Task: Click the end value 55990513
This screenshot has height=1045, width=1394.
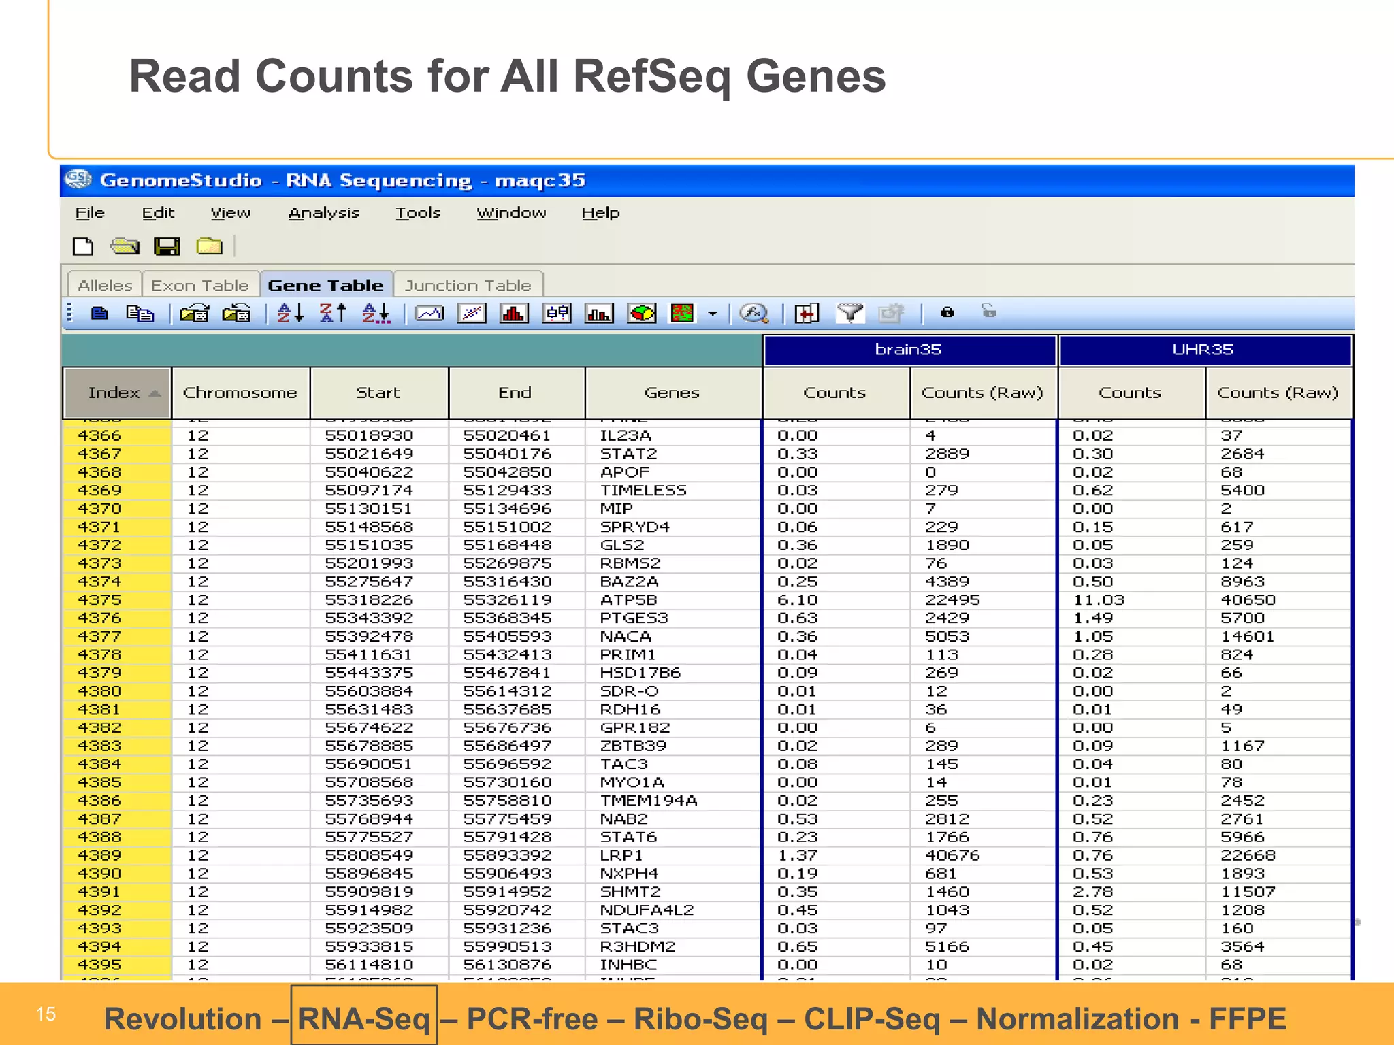Action: [507, 946]
